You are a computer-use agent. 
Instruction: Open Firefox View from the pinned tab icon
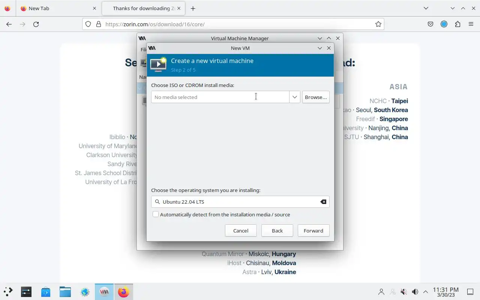point(7,8)
